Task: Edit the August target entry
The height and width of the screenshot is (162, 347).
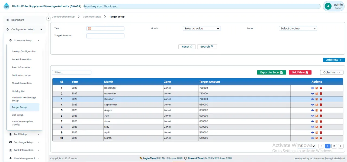Action: point(317,110)
